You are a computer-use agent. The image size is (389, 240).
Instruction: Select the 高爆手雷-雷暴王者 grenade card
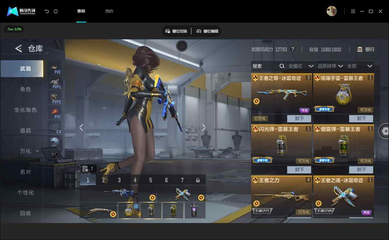[343, 93]
